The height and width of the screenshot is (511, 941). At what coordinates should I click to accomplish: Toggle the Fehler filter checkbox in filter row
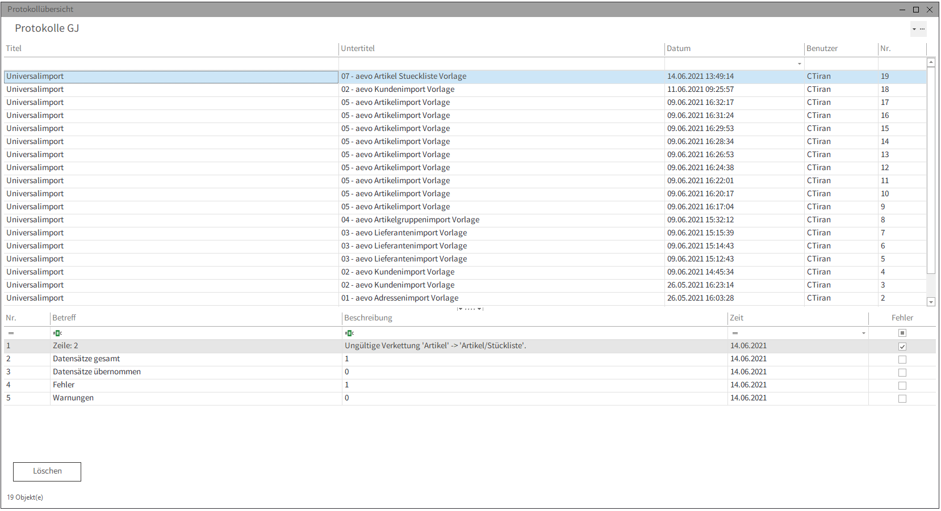[902, 333]
